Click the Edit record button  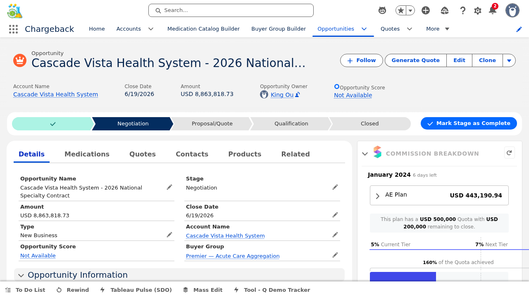[459, 60]
